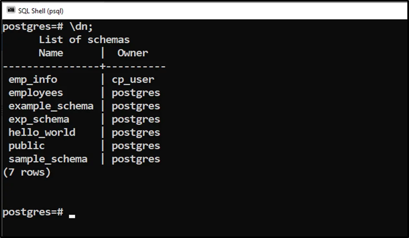Click the example_schema row name

coord(51,106)
